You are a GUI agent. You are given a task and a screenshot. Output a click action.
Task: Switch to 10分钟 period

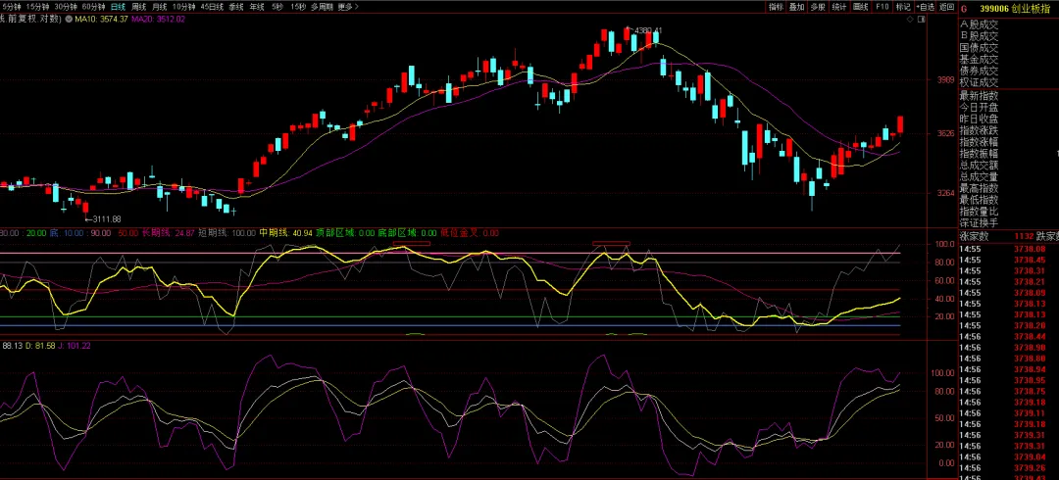(x=183, y=7)
